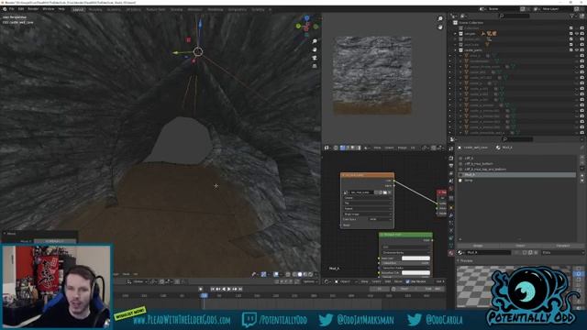587x330 pixels.
Task: Toggle eye visibility for castle_parts collection
Action: pos(577,49)
